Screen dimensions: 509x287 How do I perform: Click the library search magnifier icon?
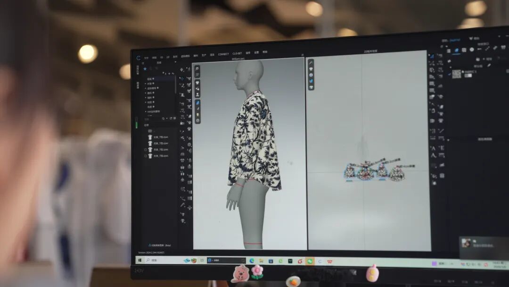click(x=163, y=118)
